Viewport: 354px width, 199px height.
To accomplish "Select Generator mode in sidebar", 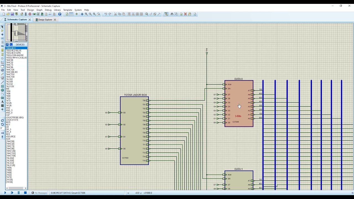I will pos(2,70).
